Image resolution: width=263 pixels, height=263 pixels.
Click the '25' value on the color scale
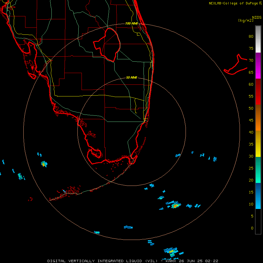[251, 168]
